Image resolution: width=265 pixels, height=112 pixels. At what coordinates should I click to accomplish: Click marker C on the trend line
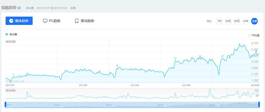point(176,58)
